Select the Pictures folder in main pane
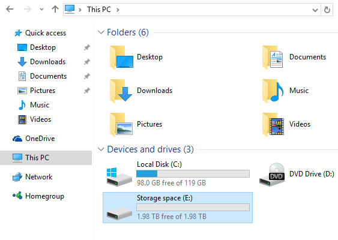 pyautogui.click(x=136, y=124)
